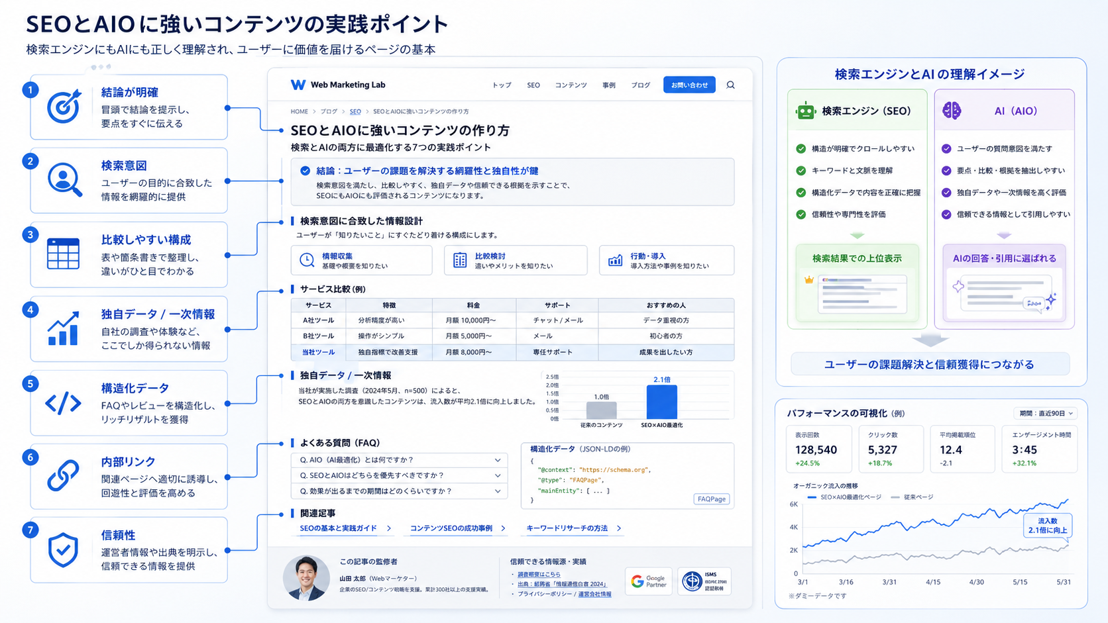The image size is (1108, 623).
Task: Click the robot icon next to 検索エンジン (SEO)
Action: pos(805,111)
